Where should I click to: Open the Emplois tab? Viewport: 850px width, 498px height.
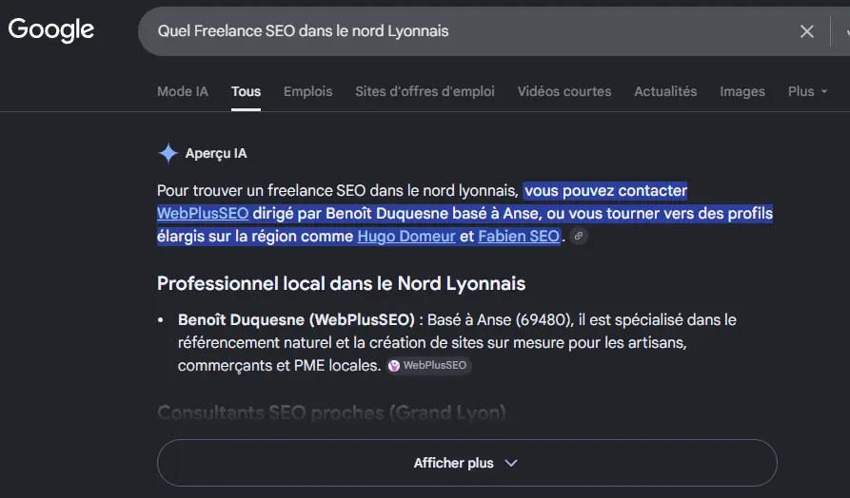click(307, 91)
